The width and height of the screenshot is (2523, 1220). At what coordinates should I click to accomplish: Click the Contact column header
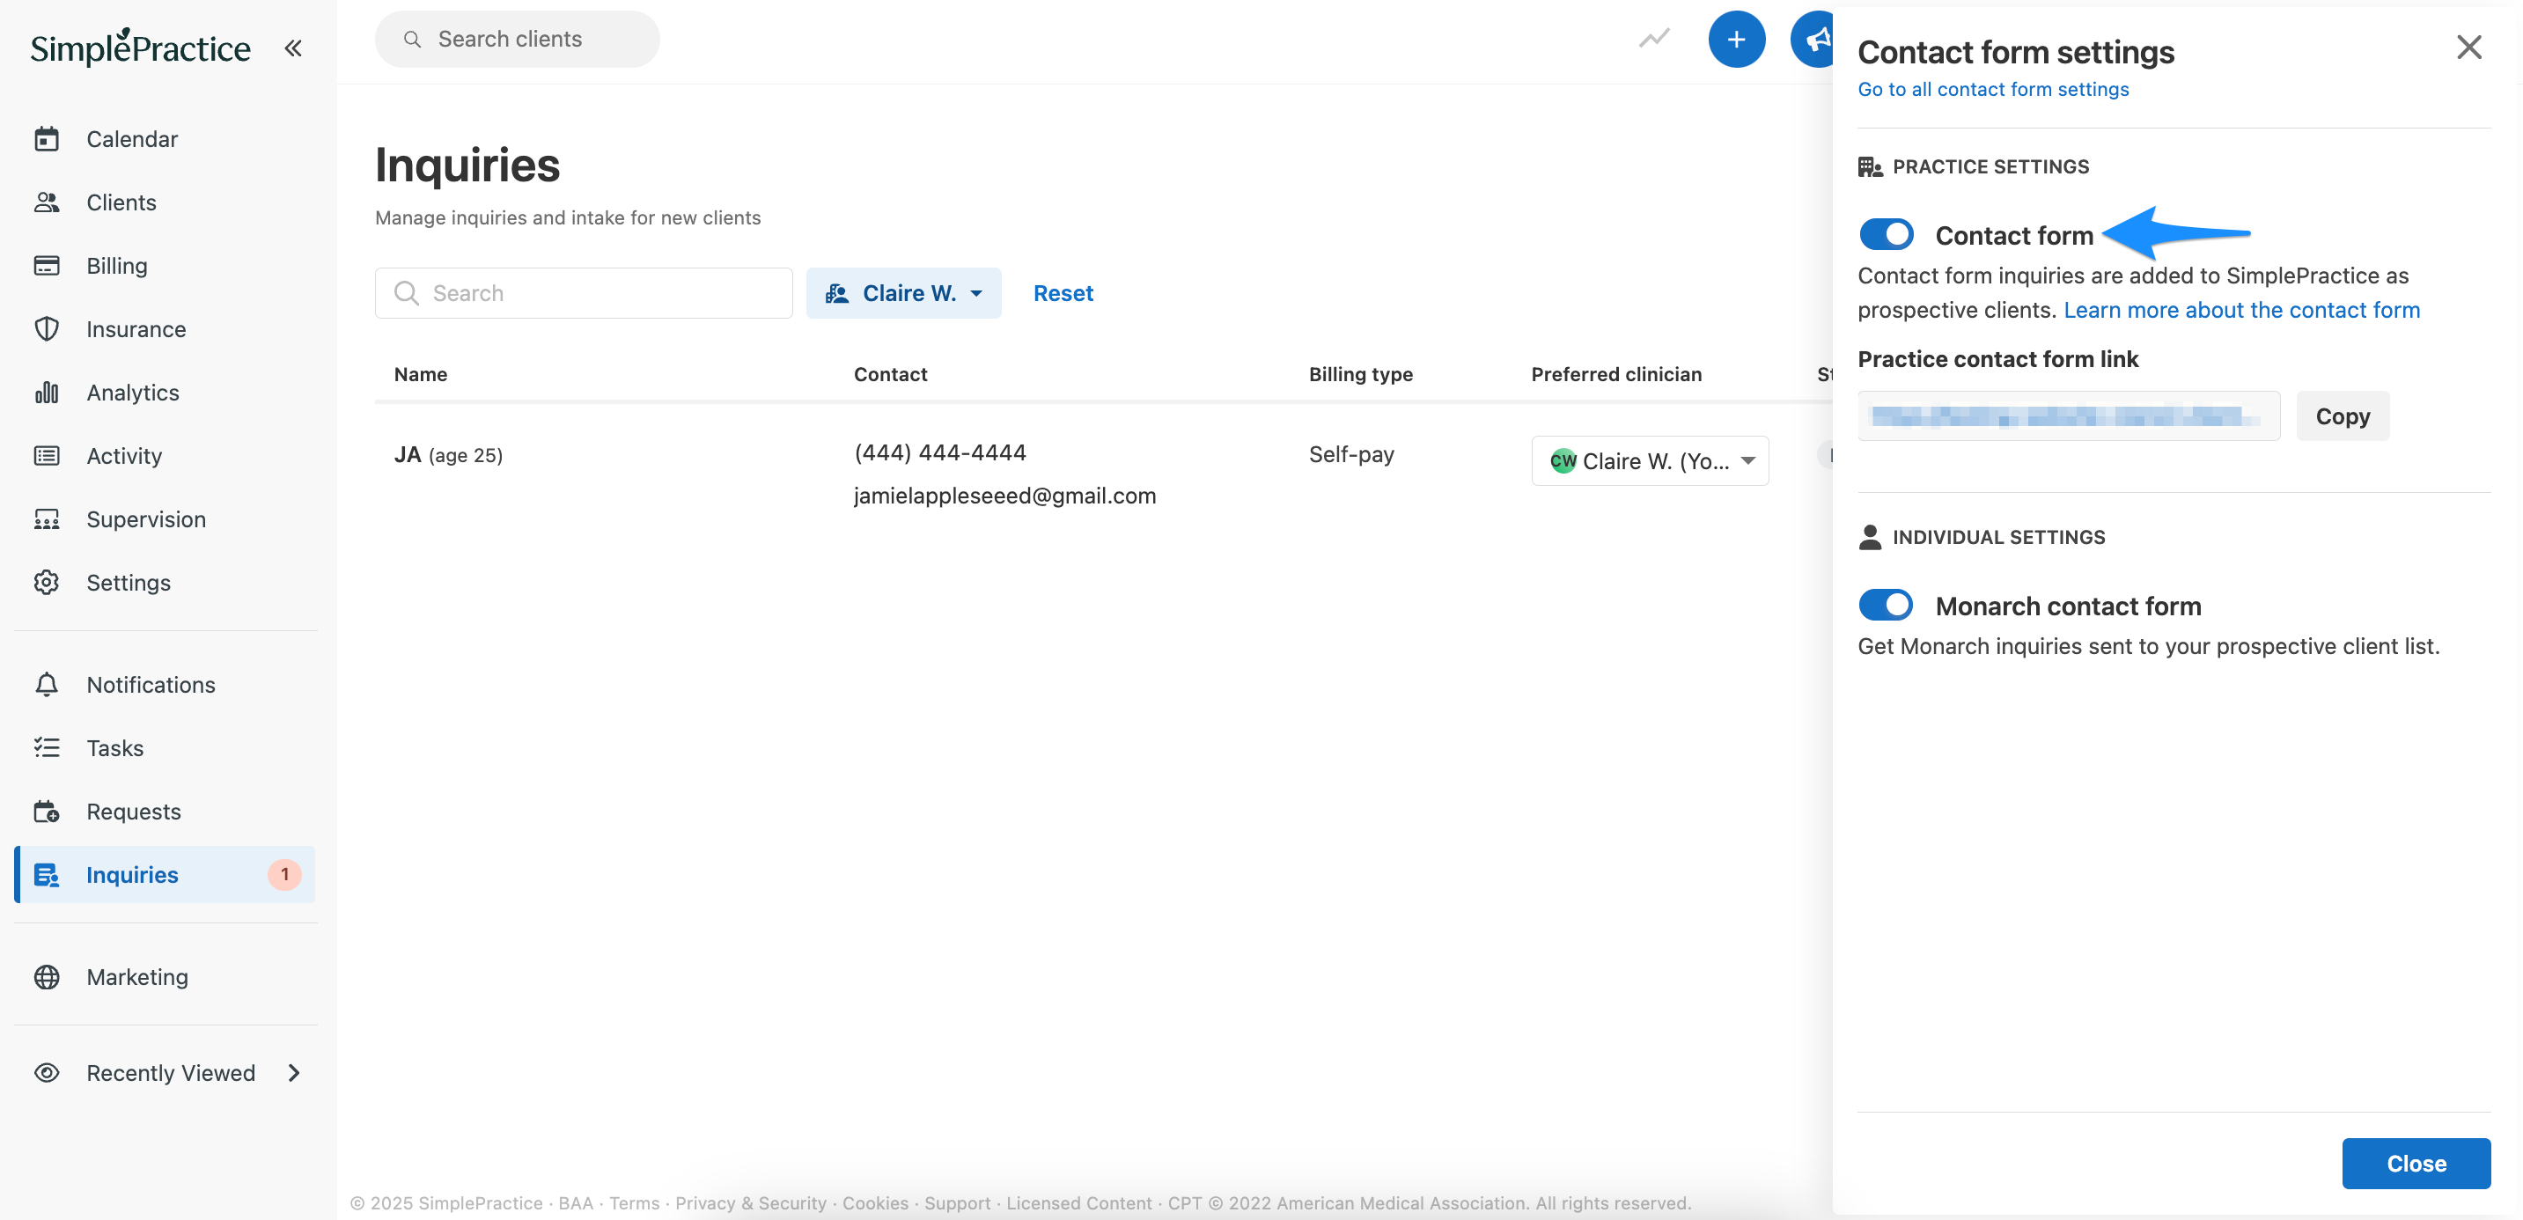[889, 374]
